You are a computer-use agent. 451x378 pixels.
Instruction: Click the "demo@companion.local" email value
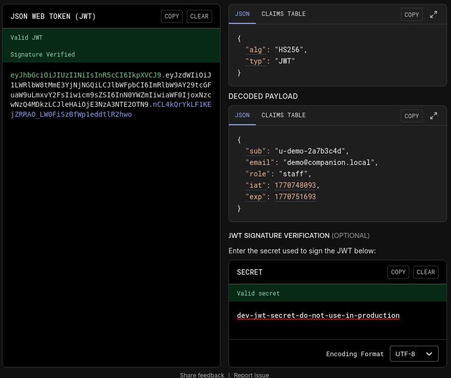(x=329, y=162)
